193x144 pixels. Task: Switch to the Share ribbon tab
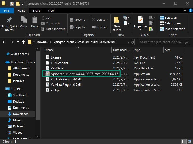tap(36, 11)
